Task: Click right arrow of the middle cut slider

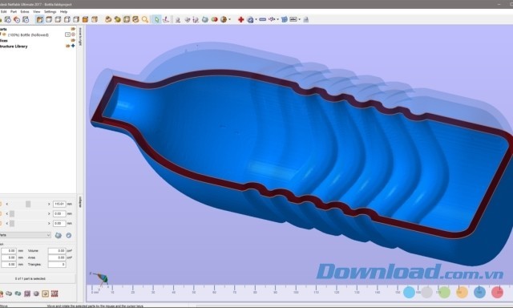Action: pyautogui.click(x=49, y=213)
